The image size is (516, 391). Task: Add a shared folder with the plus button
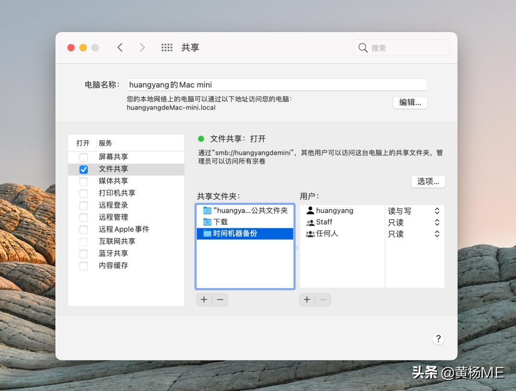(204, 300)
